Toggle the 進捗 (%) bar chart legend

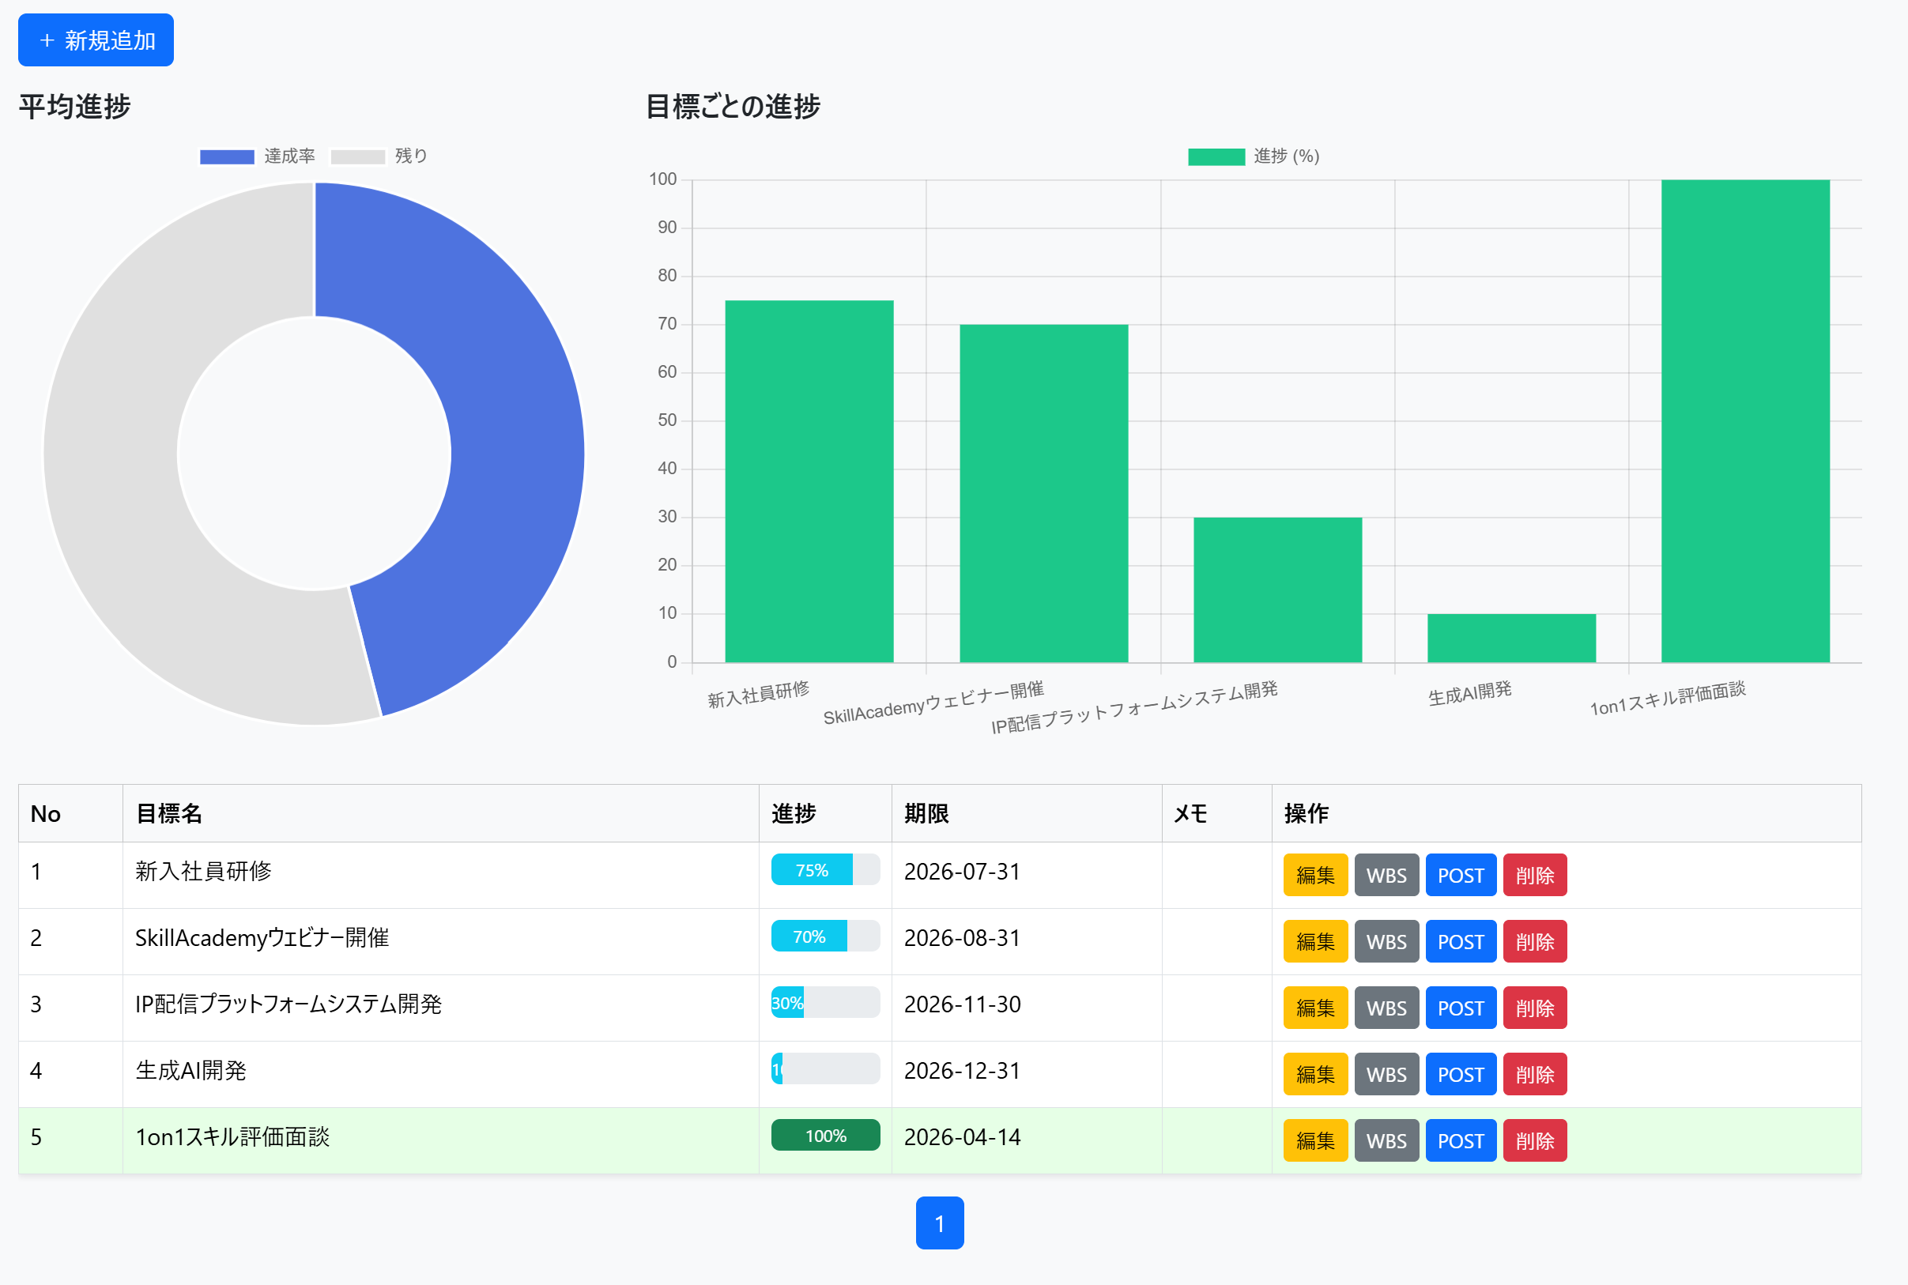click(x=1253, y=155)
